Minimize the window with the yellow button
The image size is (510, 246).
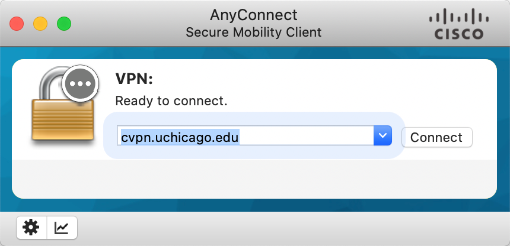tap(40, 24)
